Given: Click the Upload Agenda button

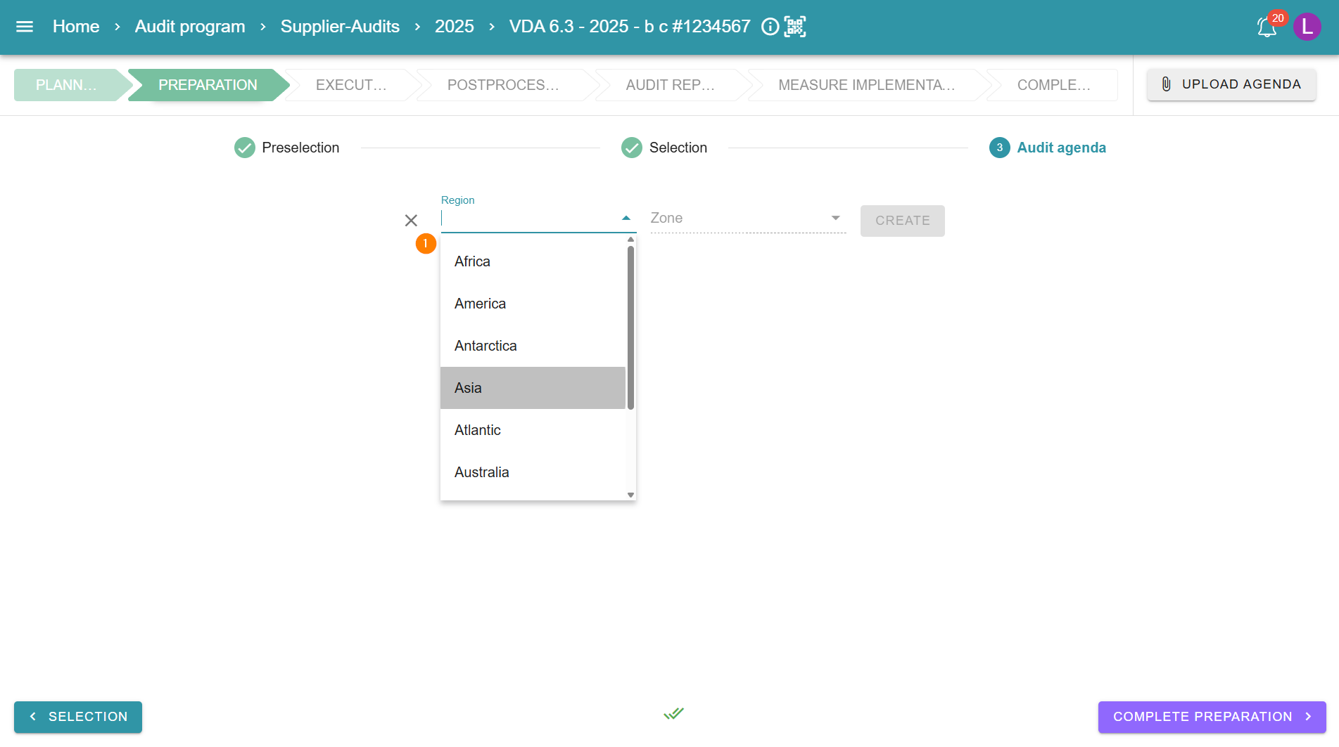Looking at the screenshot, I should tap(1231, 84).
